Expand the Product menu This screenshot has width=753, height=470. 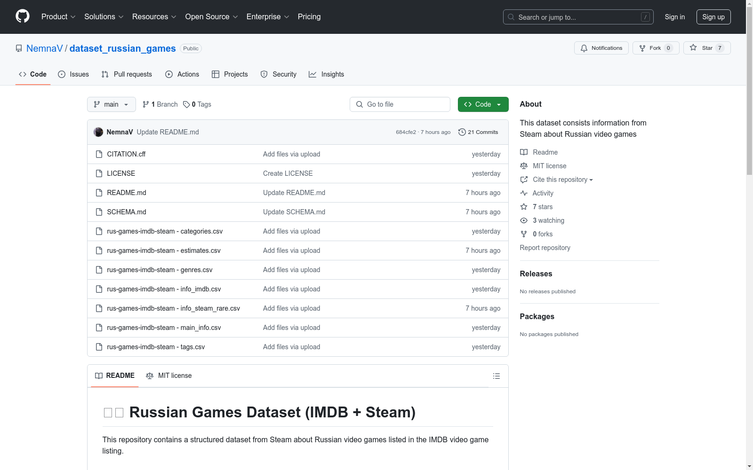58,17
